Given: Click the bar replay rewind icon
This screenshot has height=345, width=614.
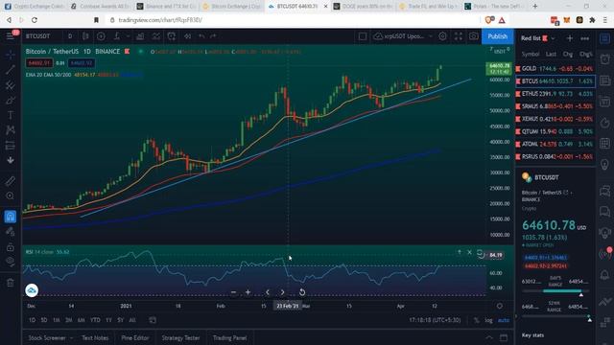Looking at the screenshot, I should (x=188, y=36).
